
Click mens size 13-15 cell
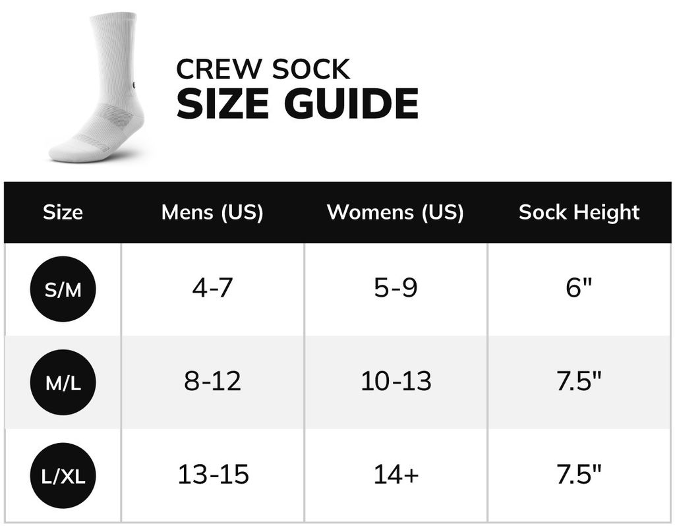[212, 475]
